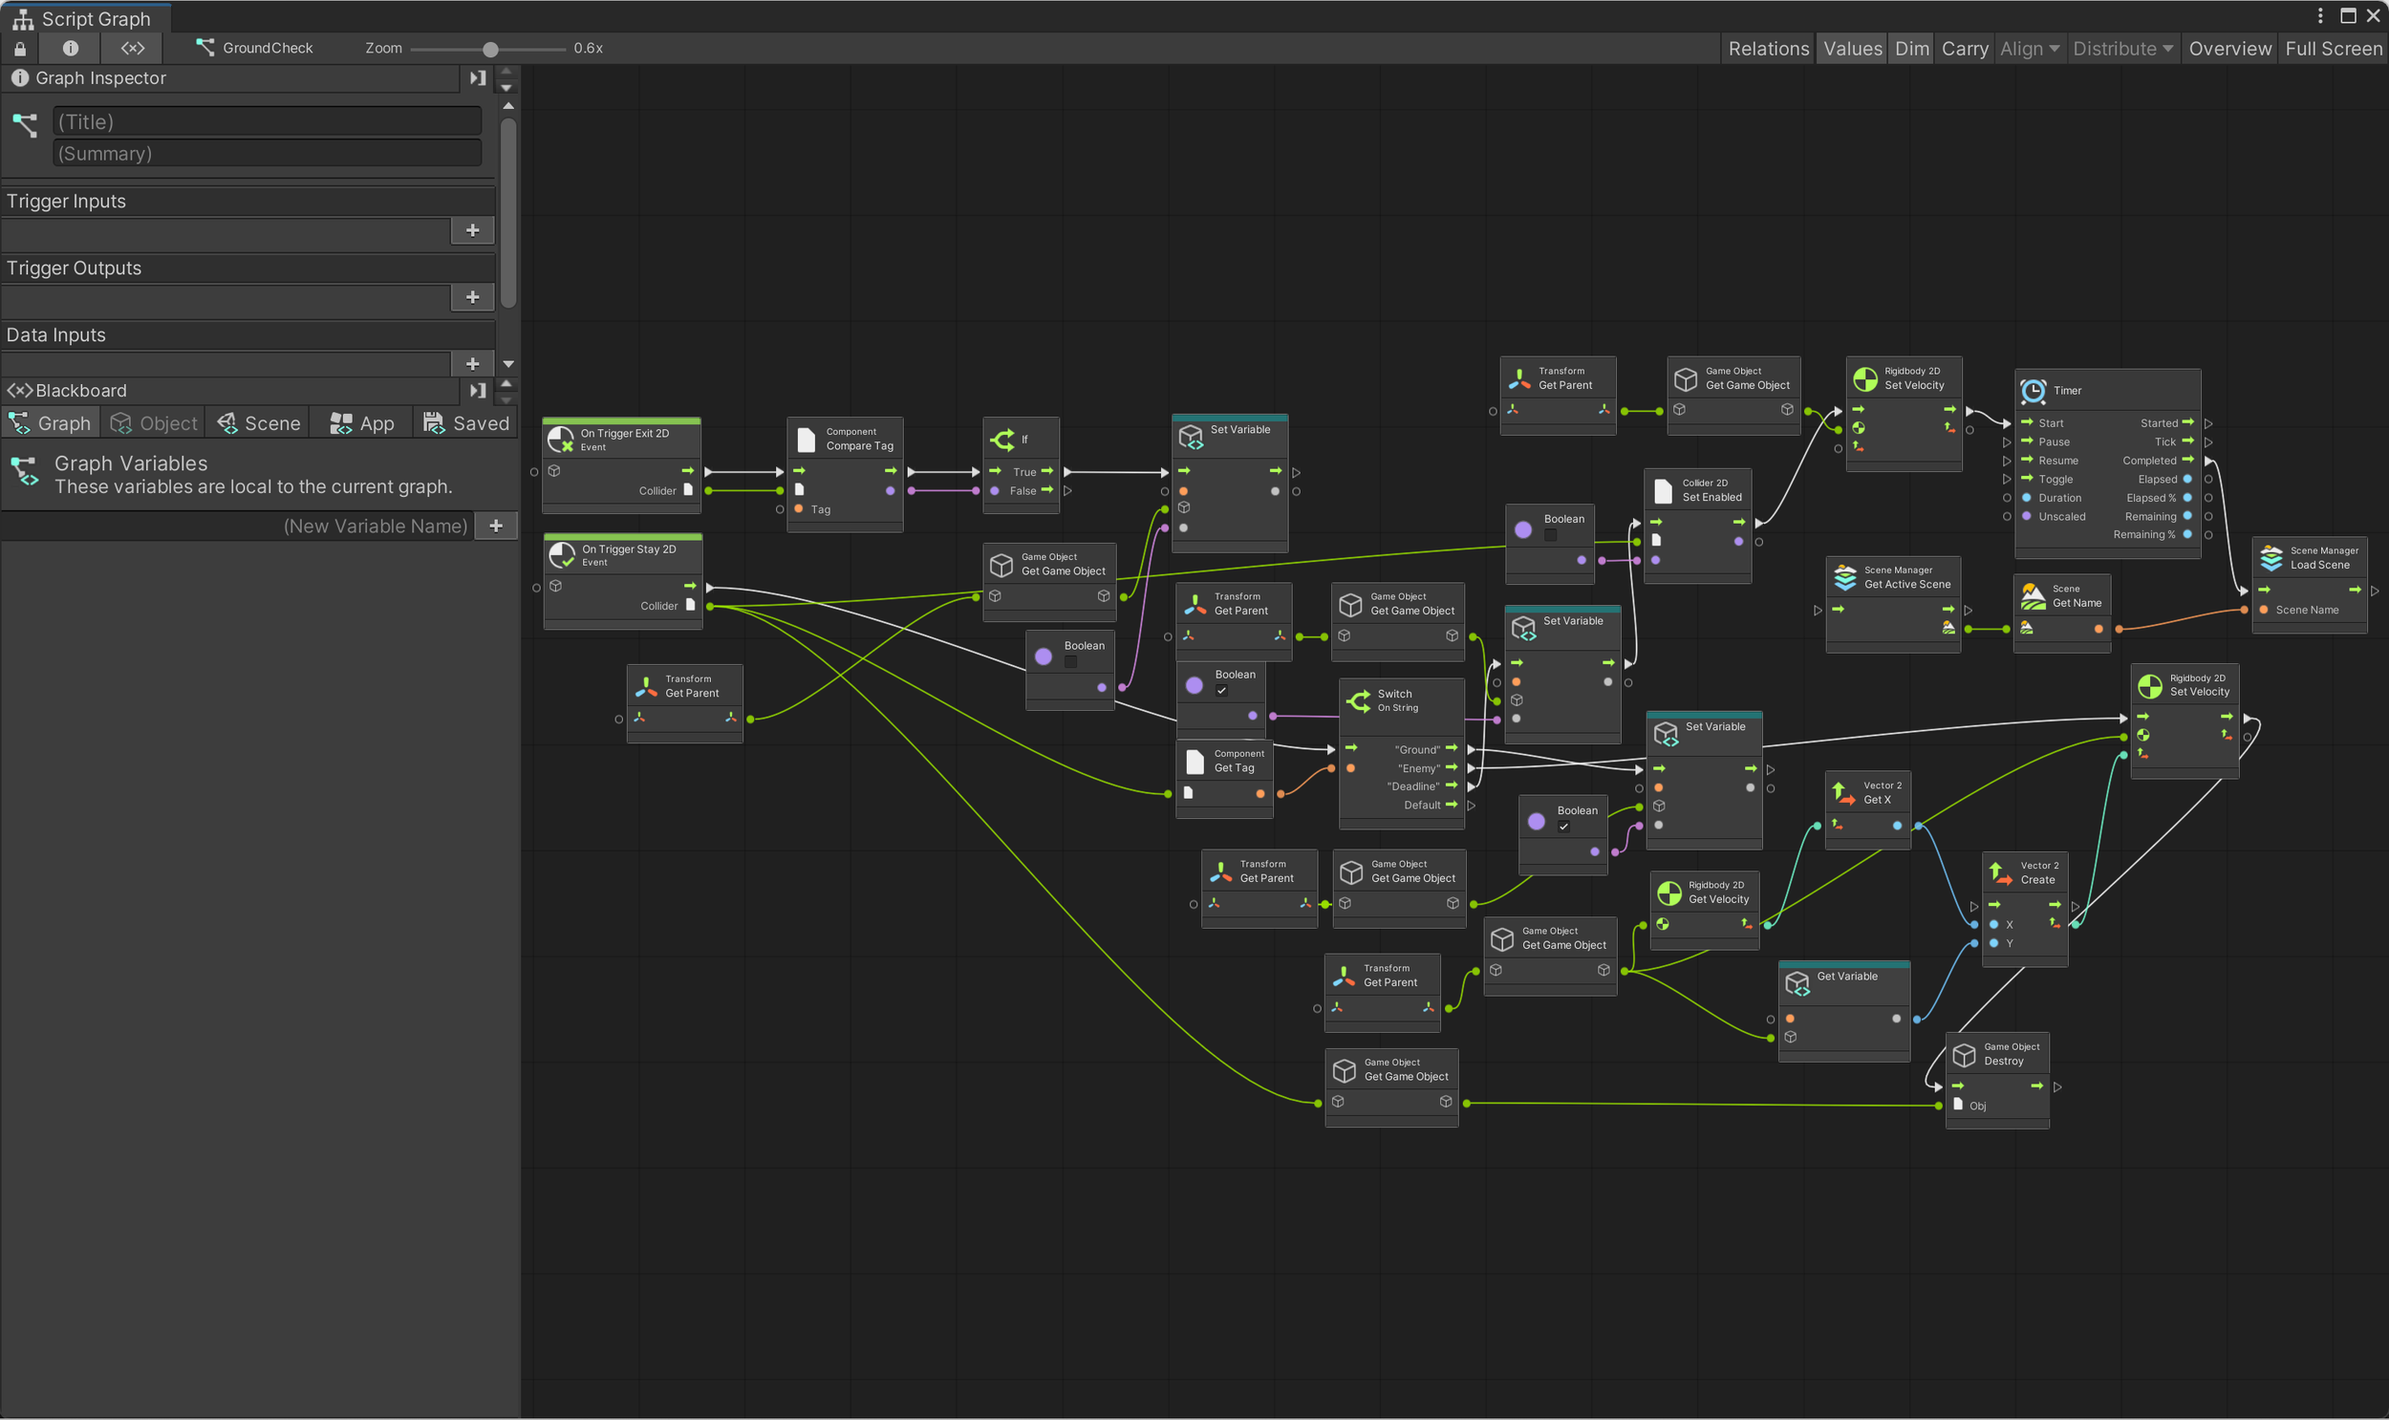Select the Switch On String node icon
The height and width of the screenshot is (1420, 2389).
tap(1358, 701)
